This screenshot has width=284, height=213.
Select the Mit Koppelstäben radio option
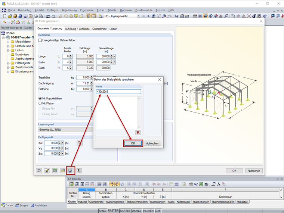[x=40, y=98]
